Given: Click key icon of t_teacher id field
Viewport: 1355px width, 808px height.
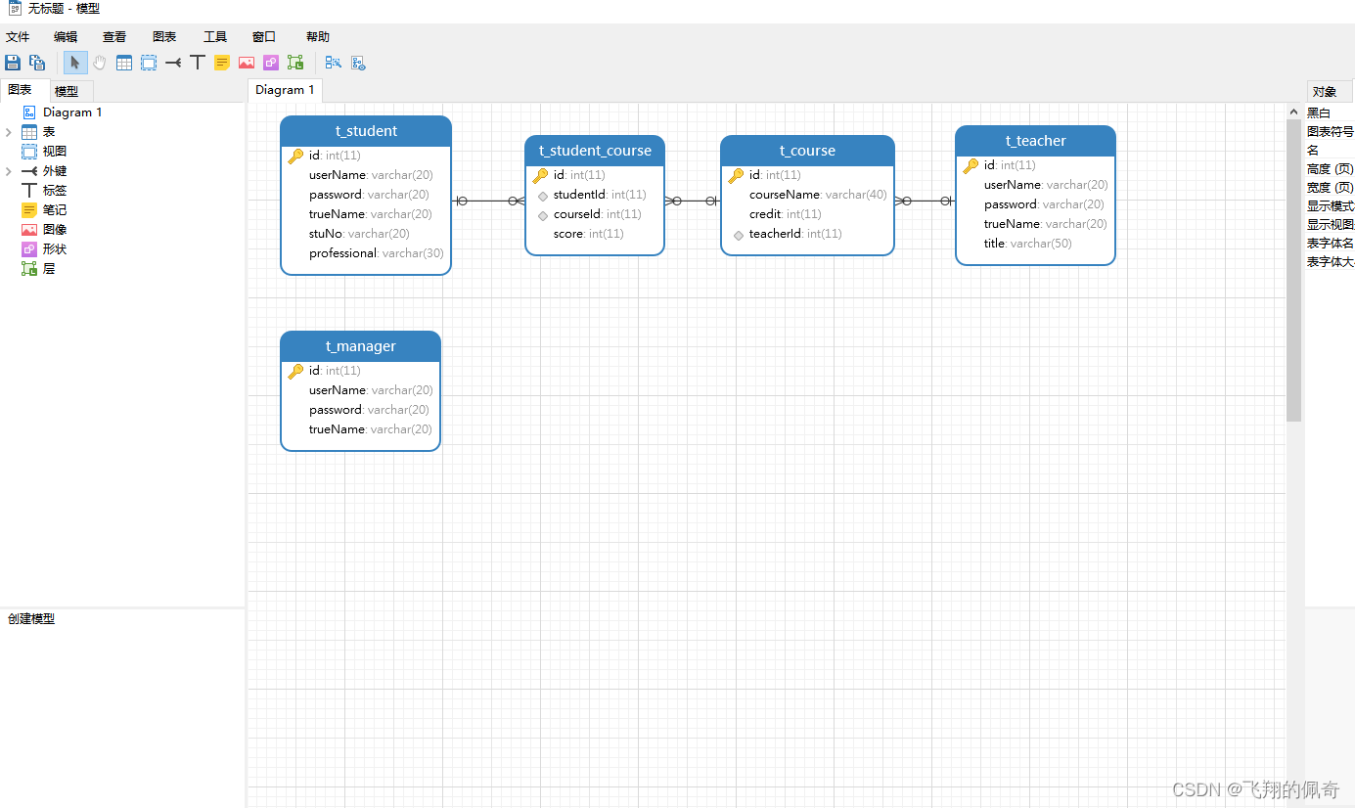Looking at the screenshot, I should (x=971, y=165).
